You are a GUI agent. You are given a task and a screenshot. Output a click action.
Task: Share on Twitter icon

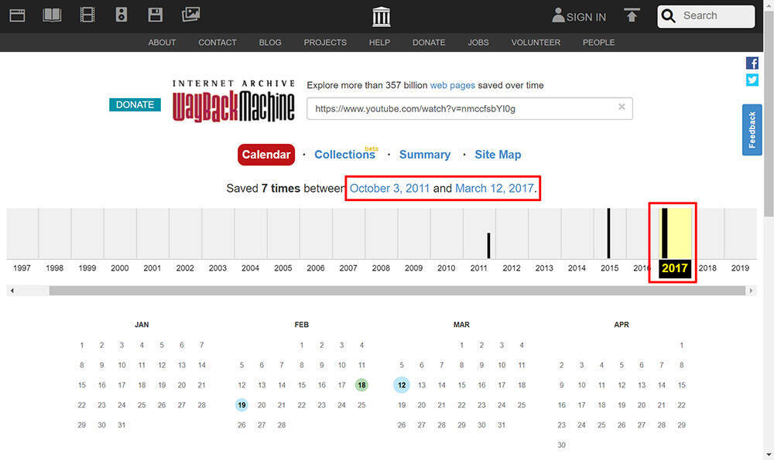tap(752, 80)
